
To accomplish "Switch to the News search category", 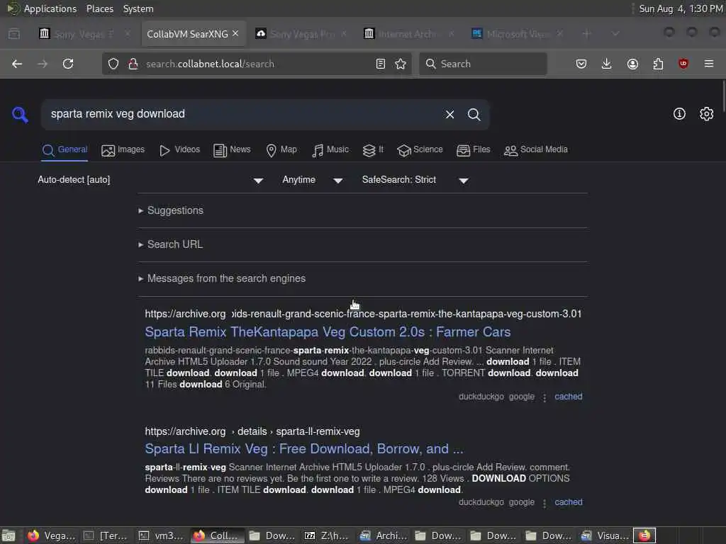I will pyautogui.click(x=232, y=150).
